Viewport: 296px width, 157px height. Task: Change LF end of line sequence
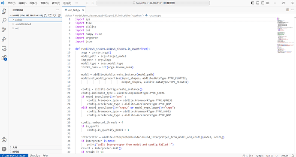click(x=277, y=156)
